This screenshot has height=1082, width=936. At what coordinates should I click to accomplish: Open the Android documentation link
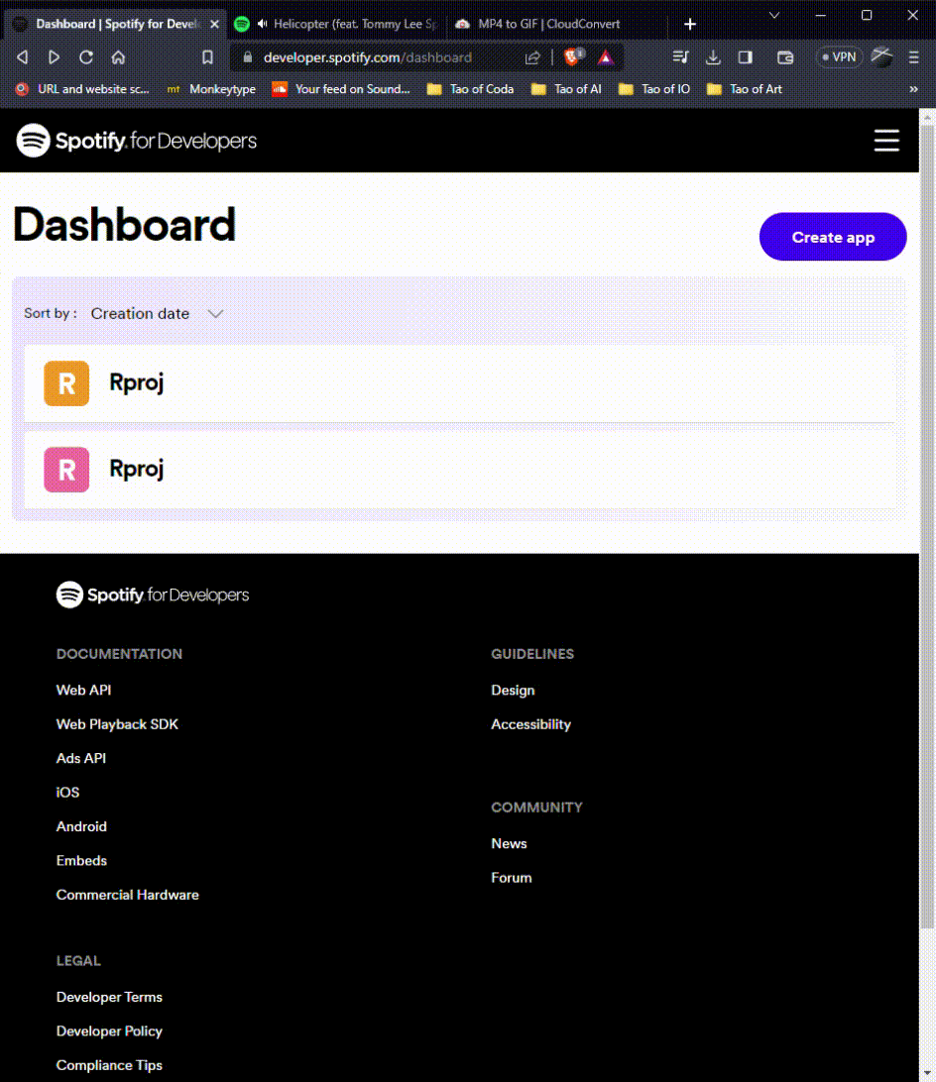point(81,826)
